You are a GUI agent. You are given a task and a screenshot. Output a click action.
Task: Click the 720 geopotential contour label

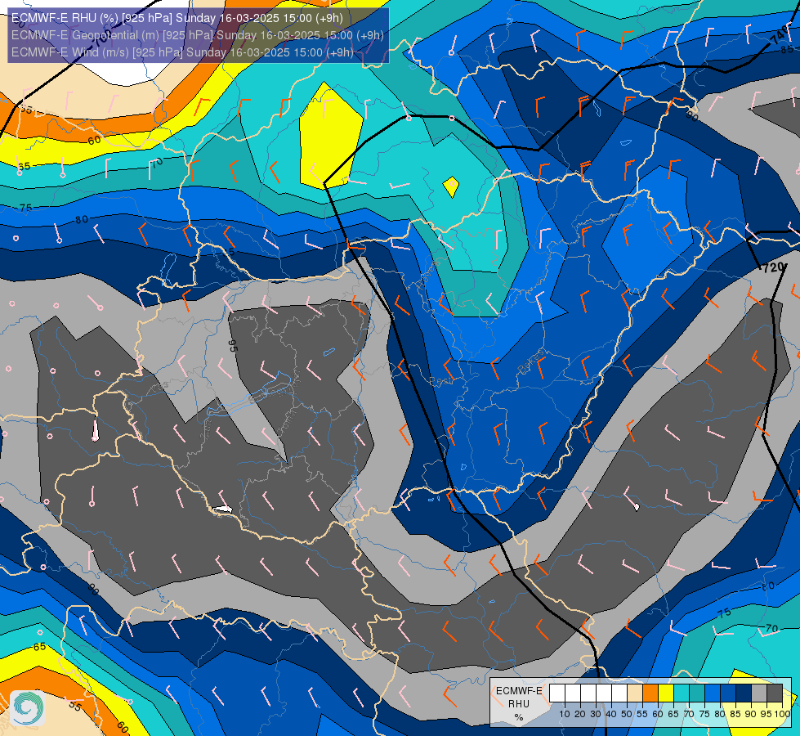[774, 267]
